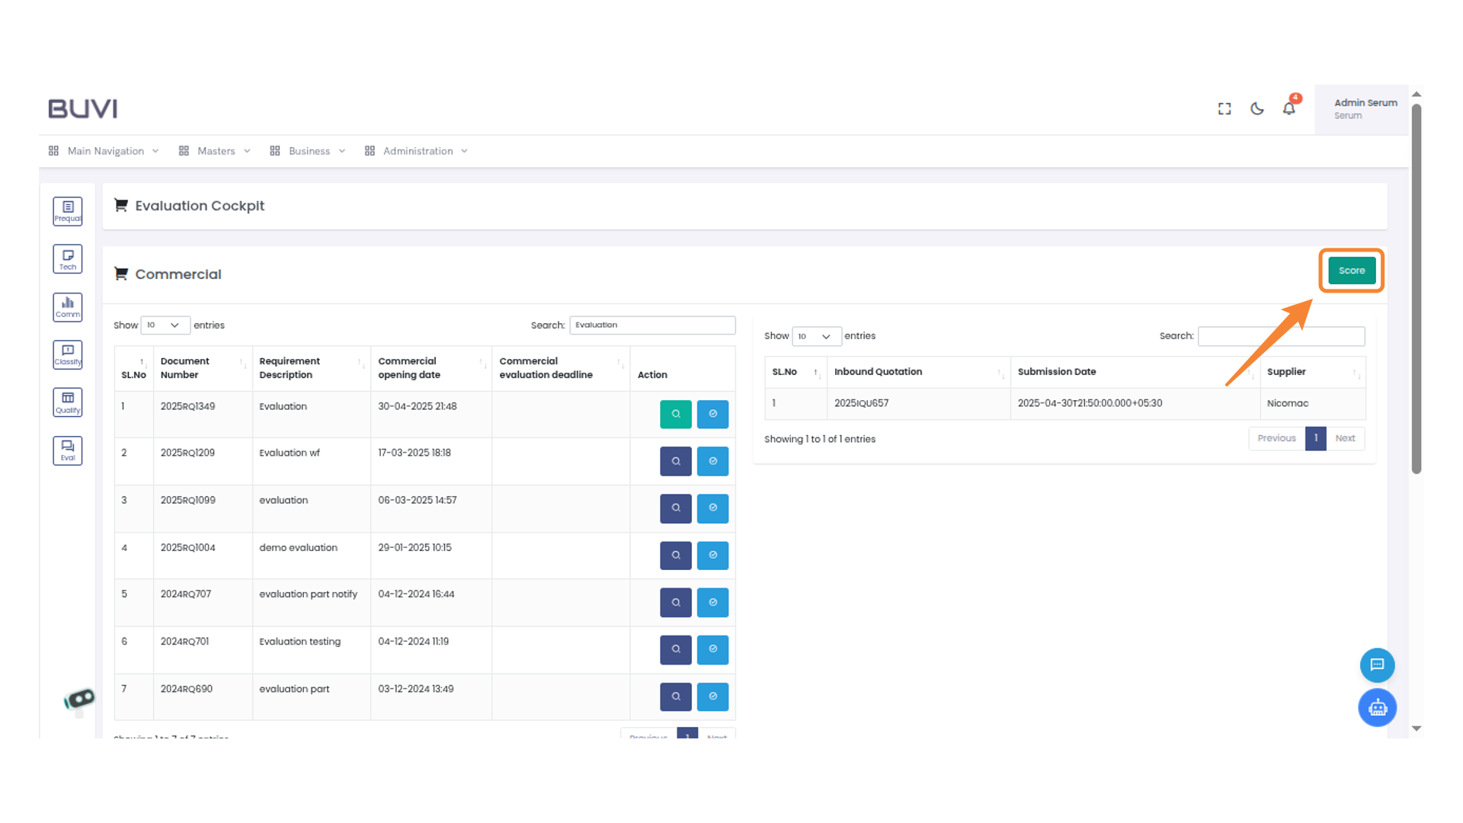
Task: Click search icon for document 2025RQ1209
Action: click(x=675, y=461)
